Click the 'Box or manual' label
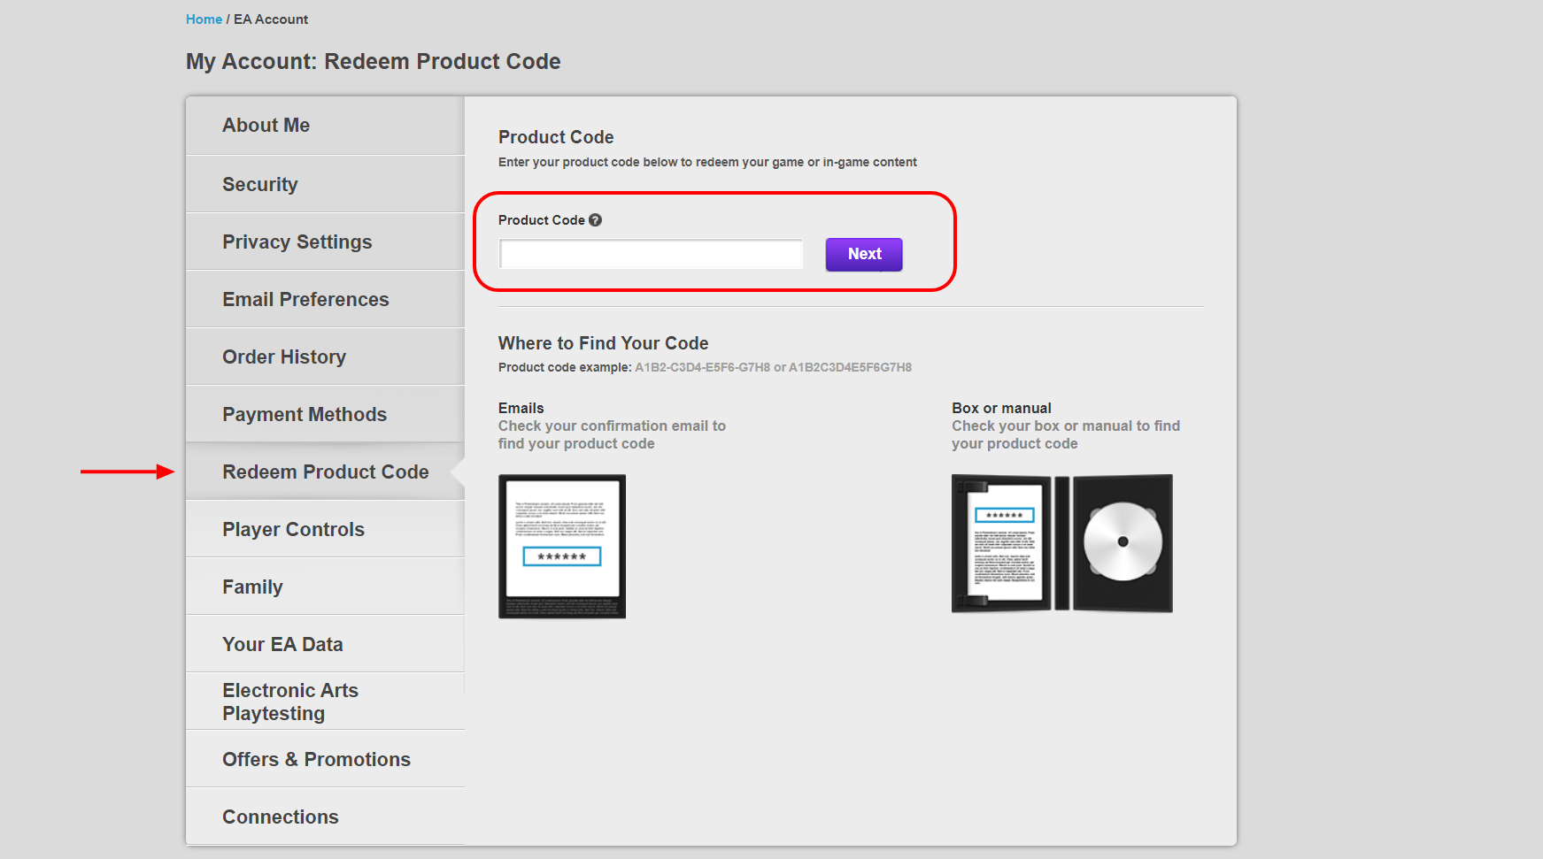1543x859 pixels. (1001, 408)
